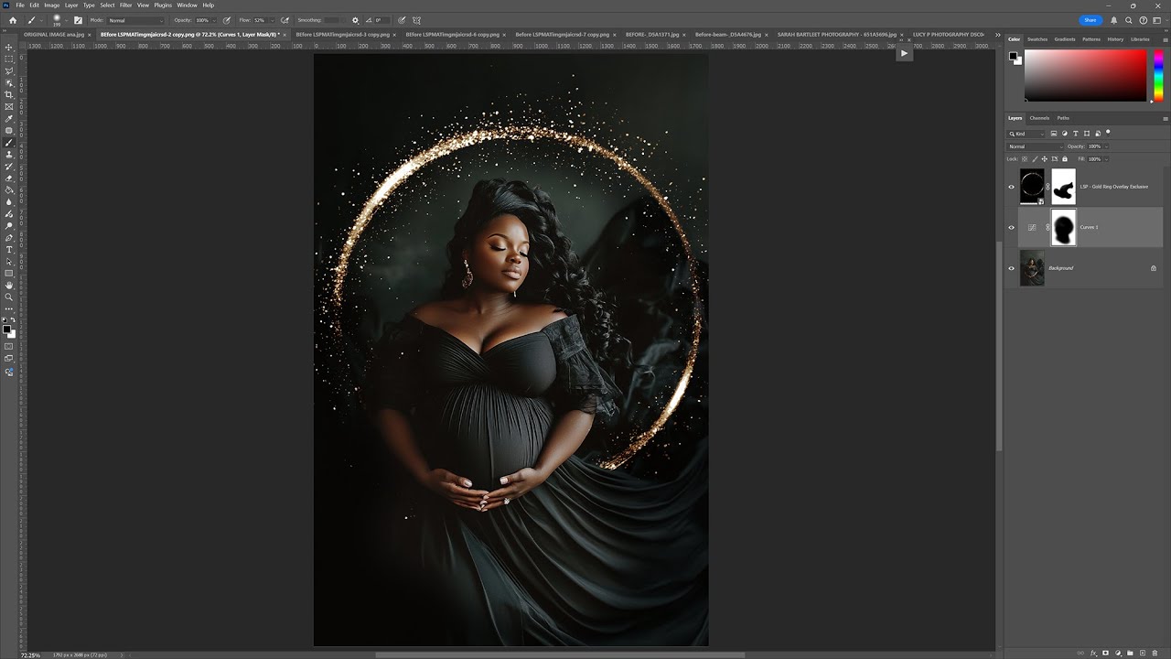Screen dimensions: 1171x659
Task: Hide the Background layer
Action: tap(1011, 268)
